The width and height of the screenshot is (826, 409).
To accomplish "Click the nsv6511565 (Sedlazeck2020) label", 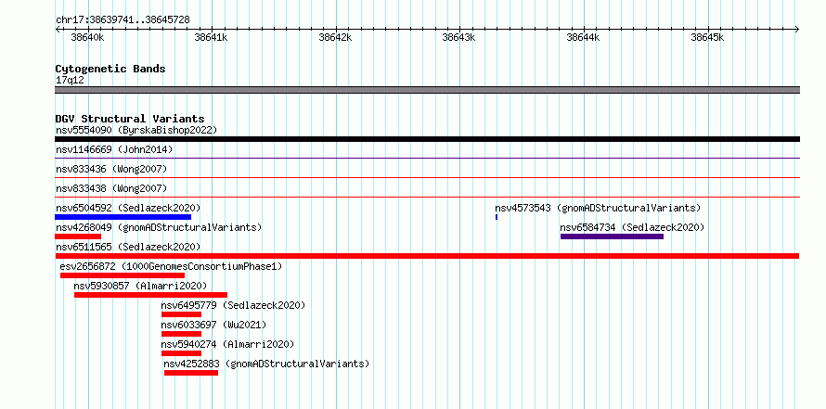I will pyautogui.click(x=128, y=247).
